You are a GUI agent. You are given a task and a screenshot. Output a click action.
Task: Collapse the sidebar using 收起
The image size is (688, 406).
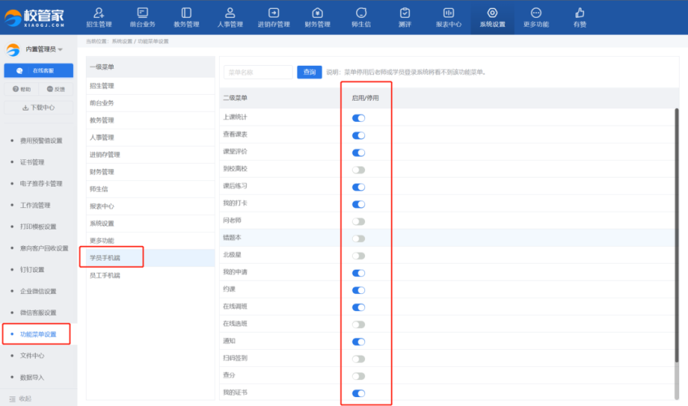pyautogui.click(x=24, y=399)
